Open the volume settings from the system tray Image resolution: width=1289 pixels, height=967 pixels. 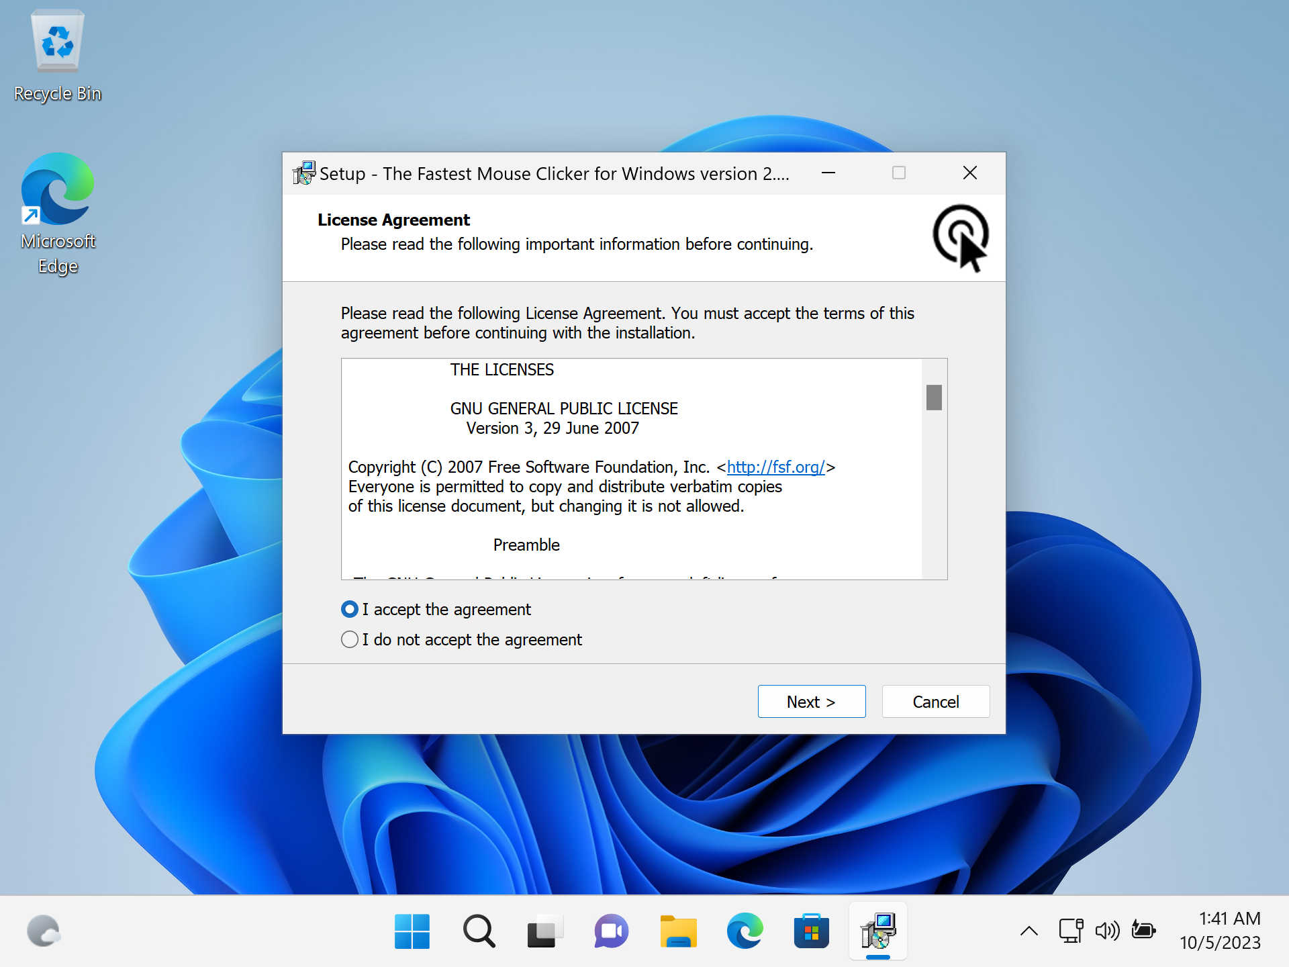1108,931
